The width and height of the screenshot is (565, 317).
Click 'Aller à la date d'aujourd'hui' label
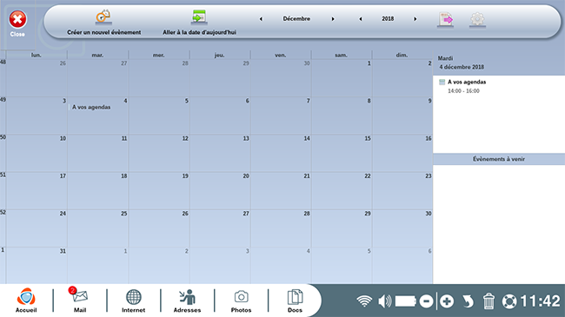point(199,32)
